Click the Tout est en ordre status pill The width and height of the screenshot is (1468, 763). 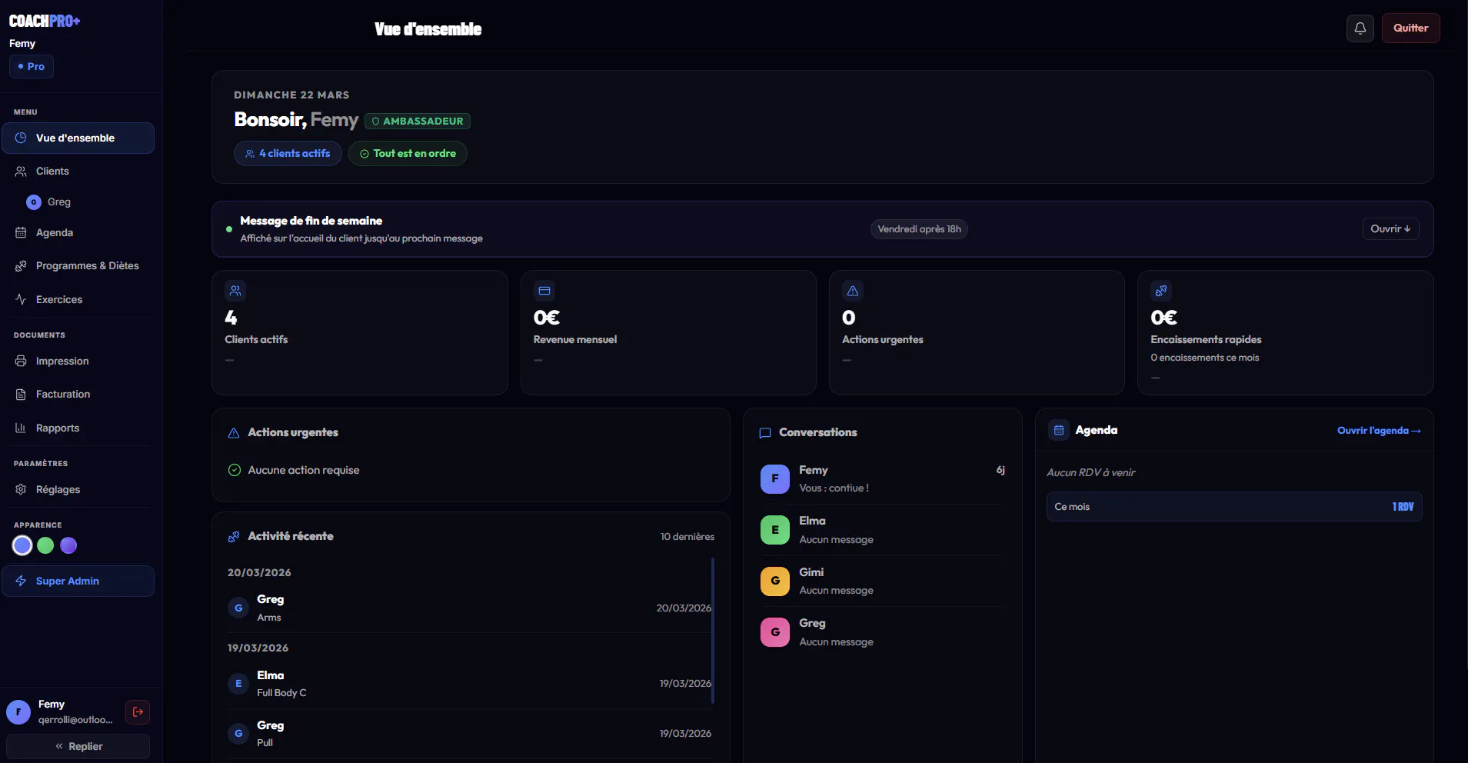click(x=408, y=154)
